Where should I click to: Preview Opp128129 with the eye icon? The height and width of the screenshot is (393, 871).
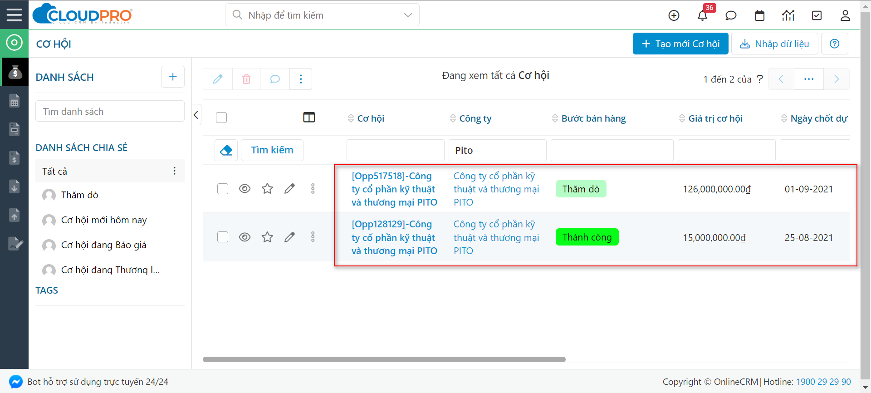pos(245,237)
